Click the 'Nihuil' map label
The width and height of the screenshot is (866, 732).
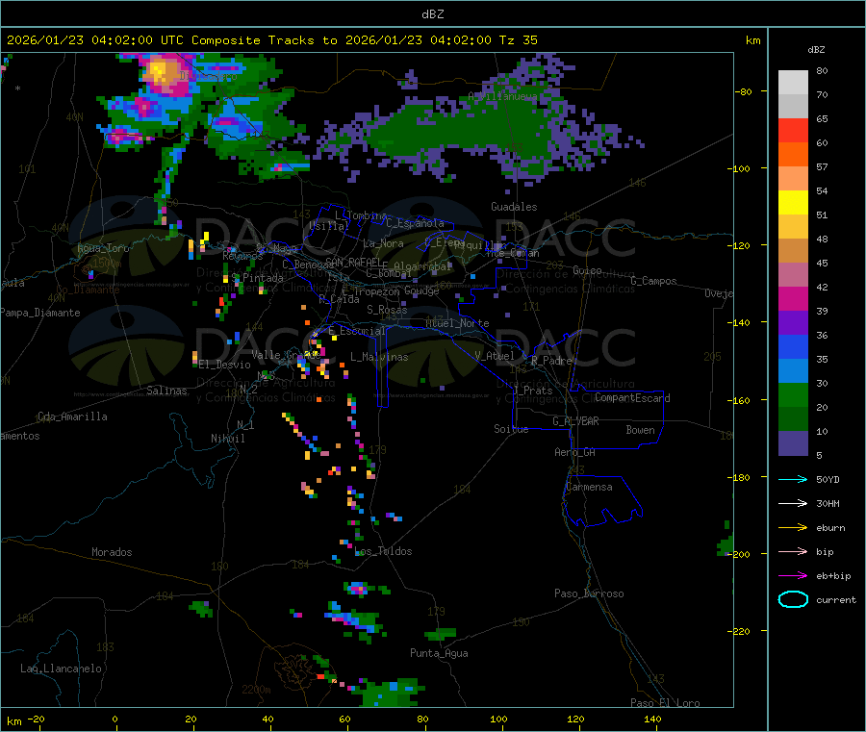[x=227, y=439]
